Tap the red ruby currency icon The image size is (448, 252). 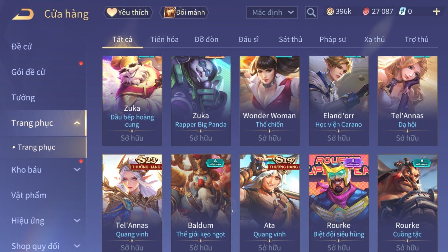click(366, 12)
